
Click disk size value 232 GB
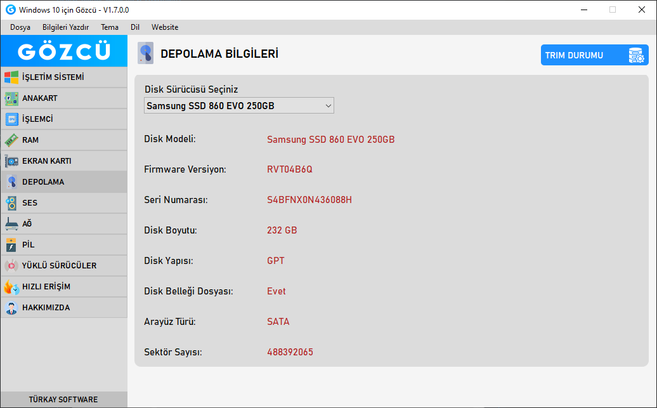pos(282,230)
